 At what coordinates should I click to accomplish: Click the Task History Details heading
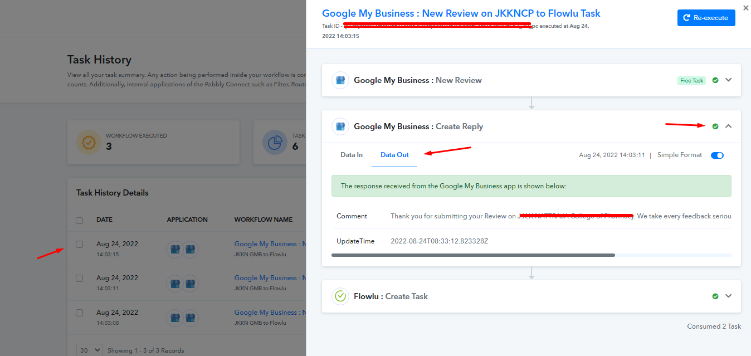tap(113, 193)
